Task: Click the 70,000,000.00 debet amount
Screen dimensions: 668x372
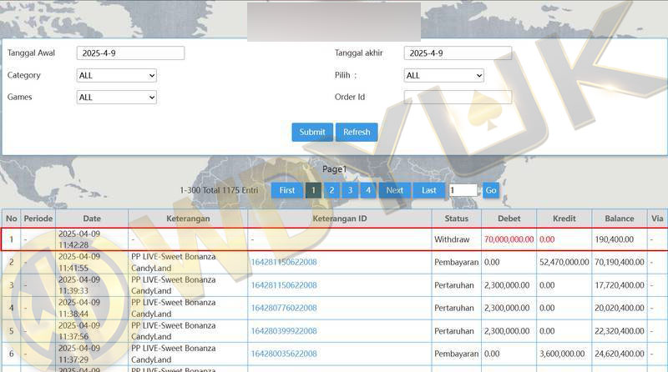Action: pos(509,239)
